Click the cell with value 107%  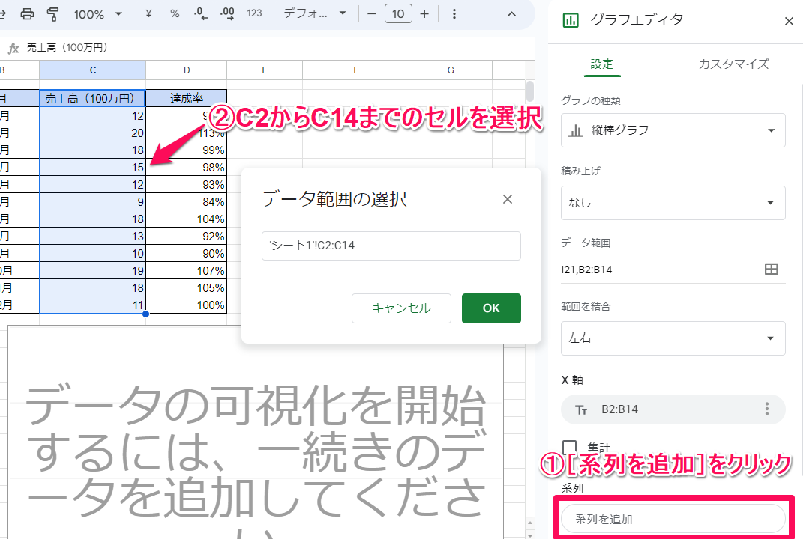pyautogui.click(x=187, y=270)
